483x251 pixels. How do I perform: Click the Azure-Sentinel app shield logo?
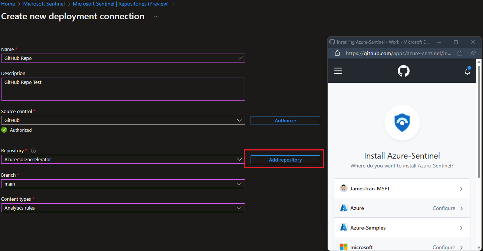tap(402, 123)
